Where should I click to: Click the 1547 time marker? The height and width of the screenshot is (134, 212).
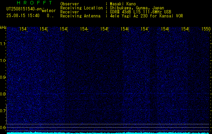145,29
